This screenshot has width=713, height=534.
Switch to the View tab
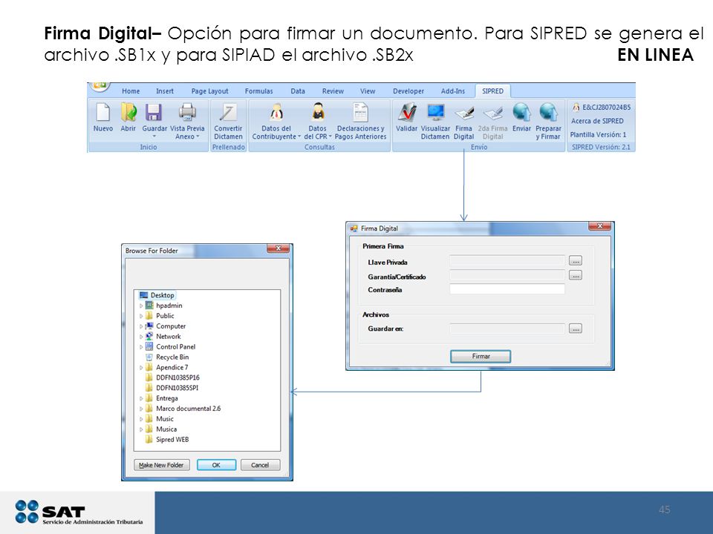pos(368,91)
